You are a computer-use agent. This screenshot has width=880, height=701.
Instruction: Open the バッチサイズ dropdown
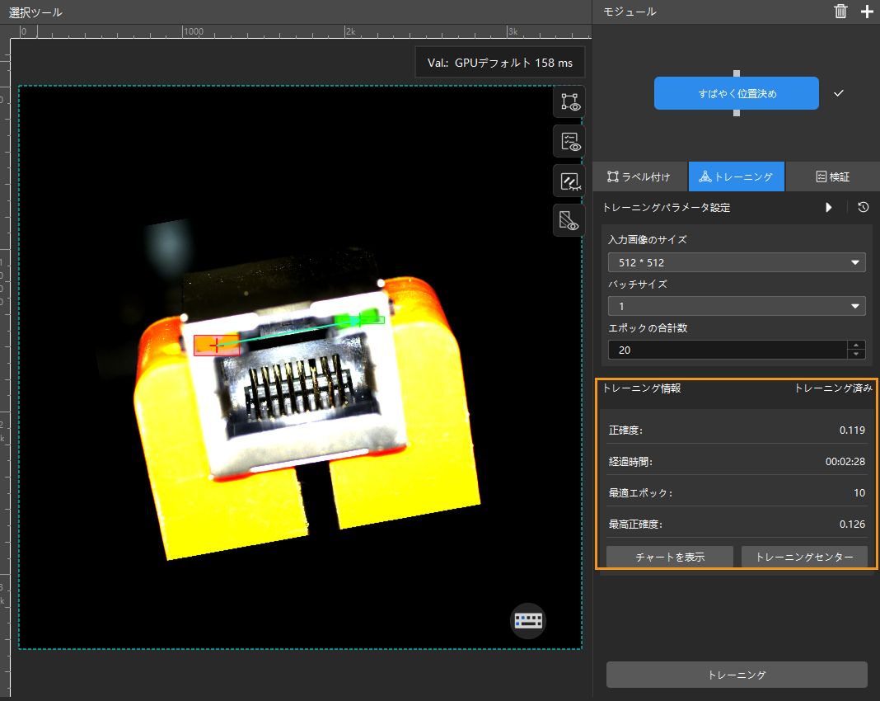point(737,306)
